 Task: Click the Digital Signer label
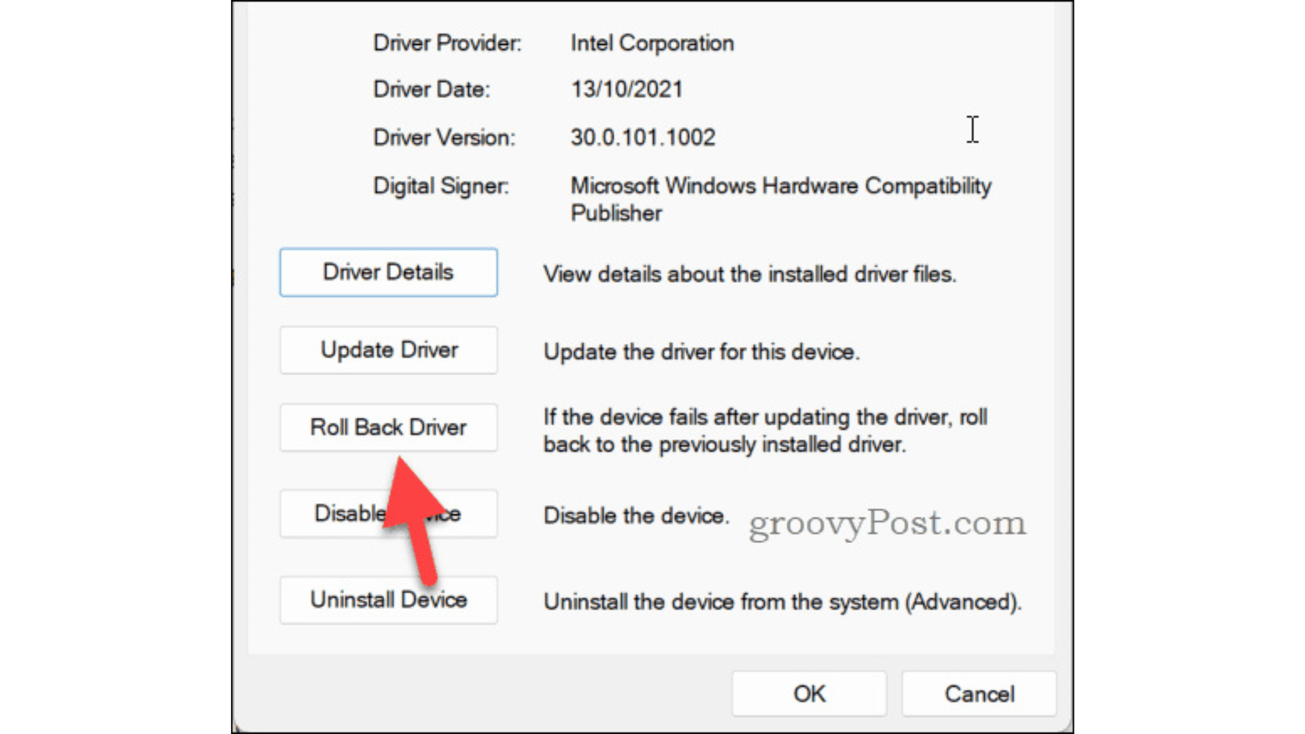coord(440,186)
